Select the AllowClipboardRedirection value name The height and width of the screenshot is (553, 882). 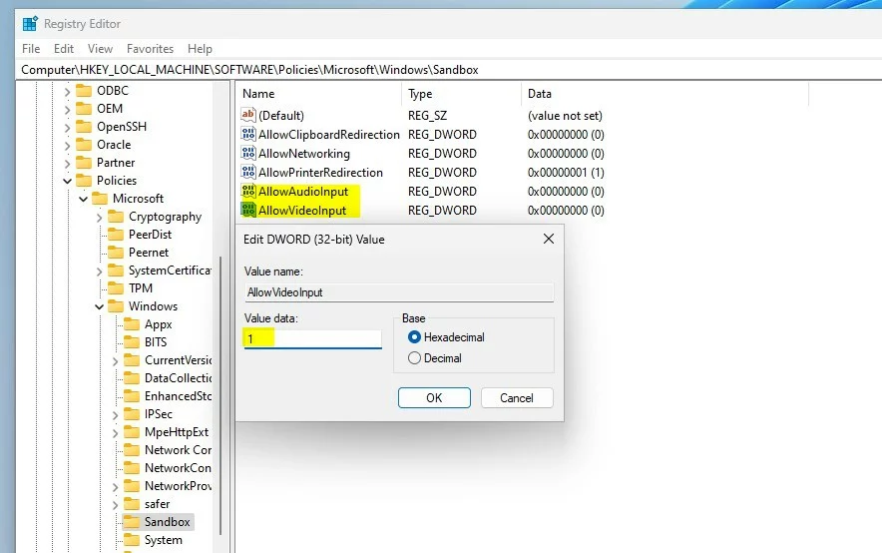pos(329,135)
